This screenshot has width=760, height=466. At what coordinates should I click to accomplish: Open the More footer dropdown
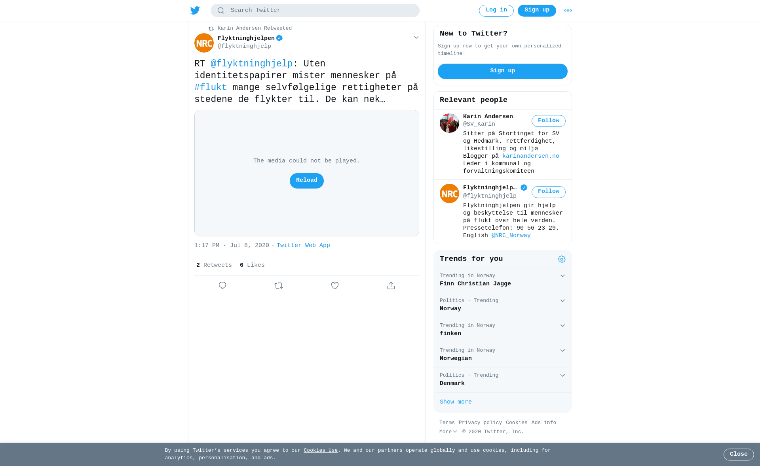pos(448,432)
